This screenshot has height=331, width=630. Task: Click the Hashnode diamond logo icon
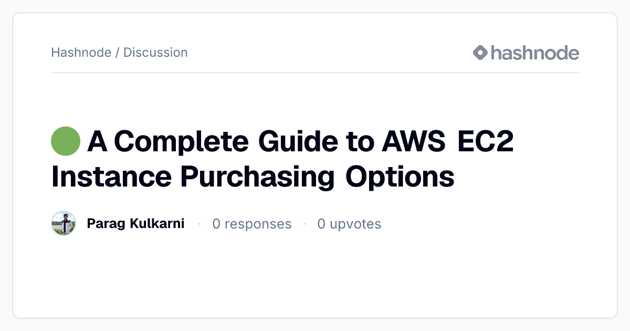480,53
